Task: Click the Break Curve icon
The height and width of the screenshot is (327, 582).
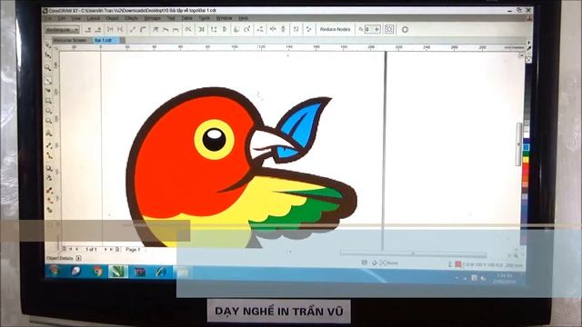Action: click(x=120, y=29)
